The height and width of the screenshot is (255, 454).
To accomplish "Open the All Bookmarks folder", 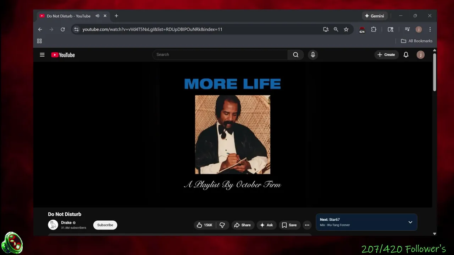I will pos(416,41).
